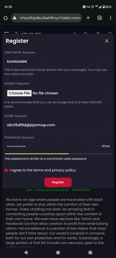The image size is (116, 258).
Task: Tap the Android back navigation button
Action: [x=26, y=253]
